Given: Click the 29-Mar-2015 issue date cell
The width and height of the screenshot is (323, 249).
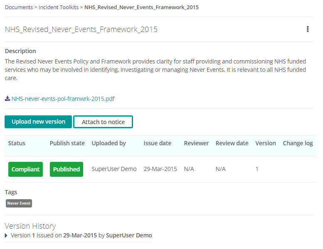Looking at the screenshot, I should tap(160, 169).
